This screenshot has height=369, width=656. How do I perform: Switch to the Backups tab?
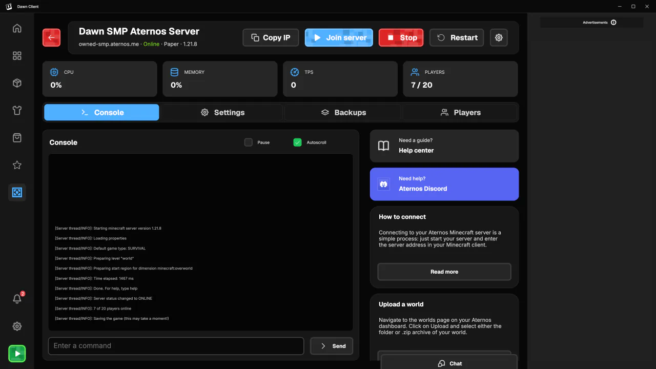(x=343, y=112)
